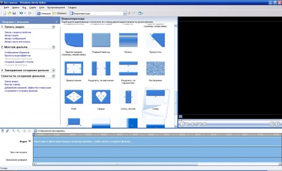
Task: Click the Просмотр видеоэффектов link
Action: (17, 56)
